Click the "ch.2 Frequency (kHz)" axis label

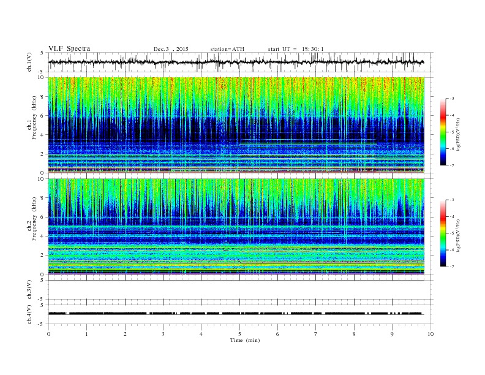(x=32, y=219)
